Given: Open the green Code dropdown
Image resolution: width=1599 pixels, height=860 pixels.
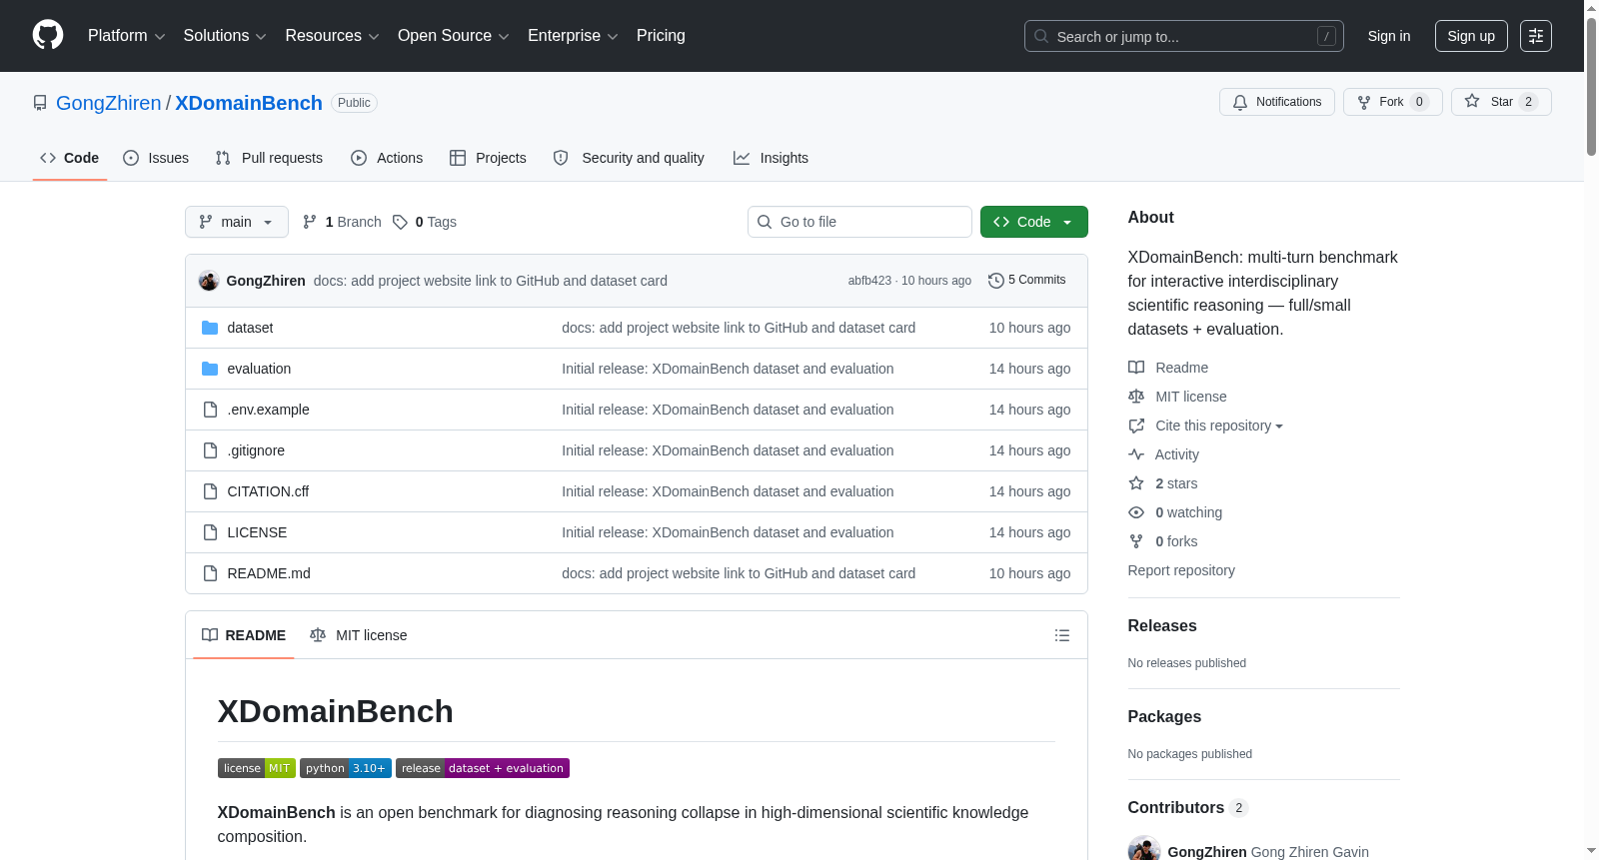Looking at the screenshot, I should coord(1034,222).
